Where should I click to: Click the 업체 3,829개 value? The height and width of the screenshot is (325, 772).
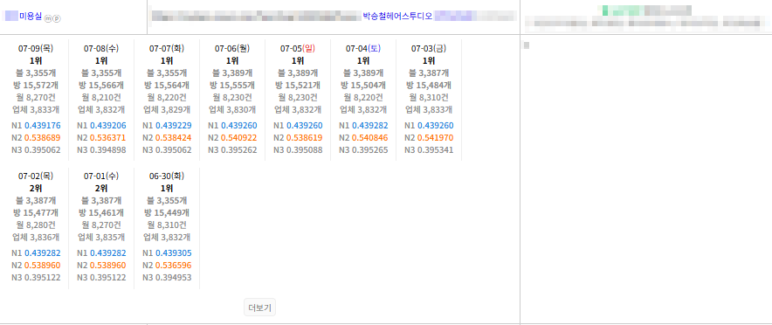(x=167, y=109)
